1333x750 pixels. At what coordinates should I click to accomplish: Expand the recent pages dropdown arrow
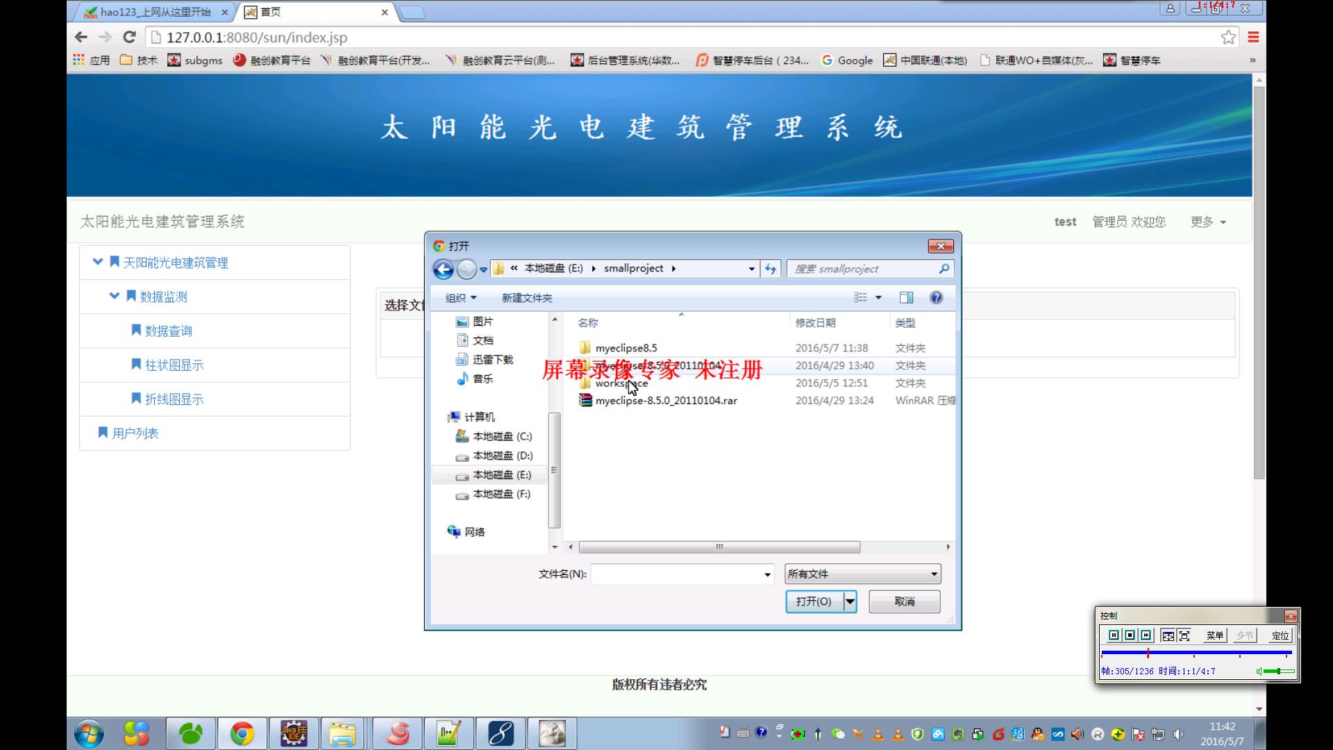(x=483, y=269)
